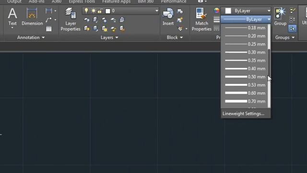Select the Text annotation tool

click(12, 17)
